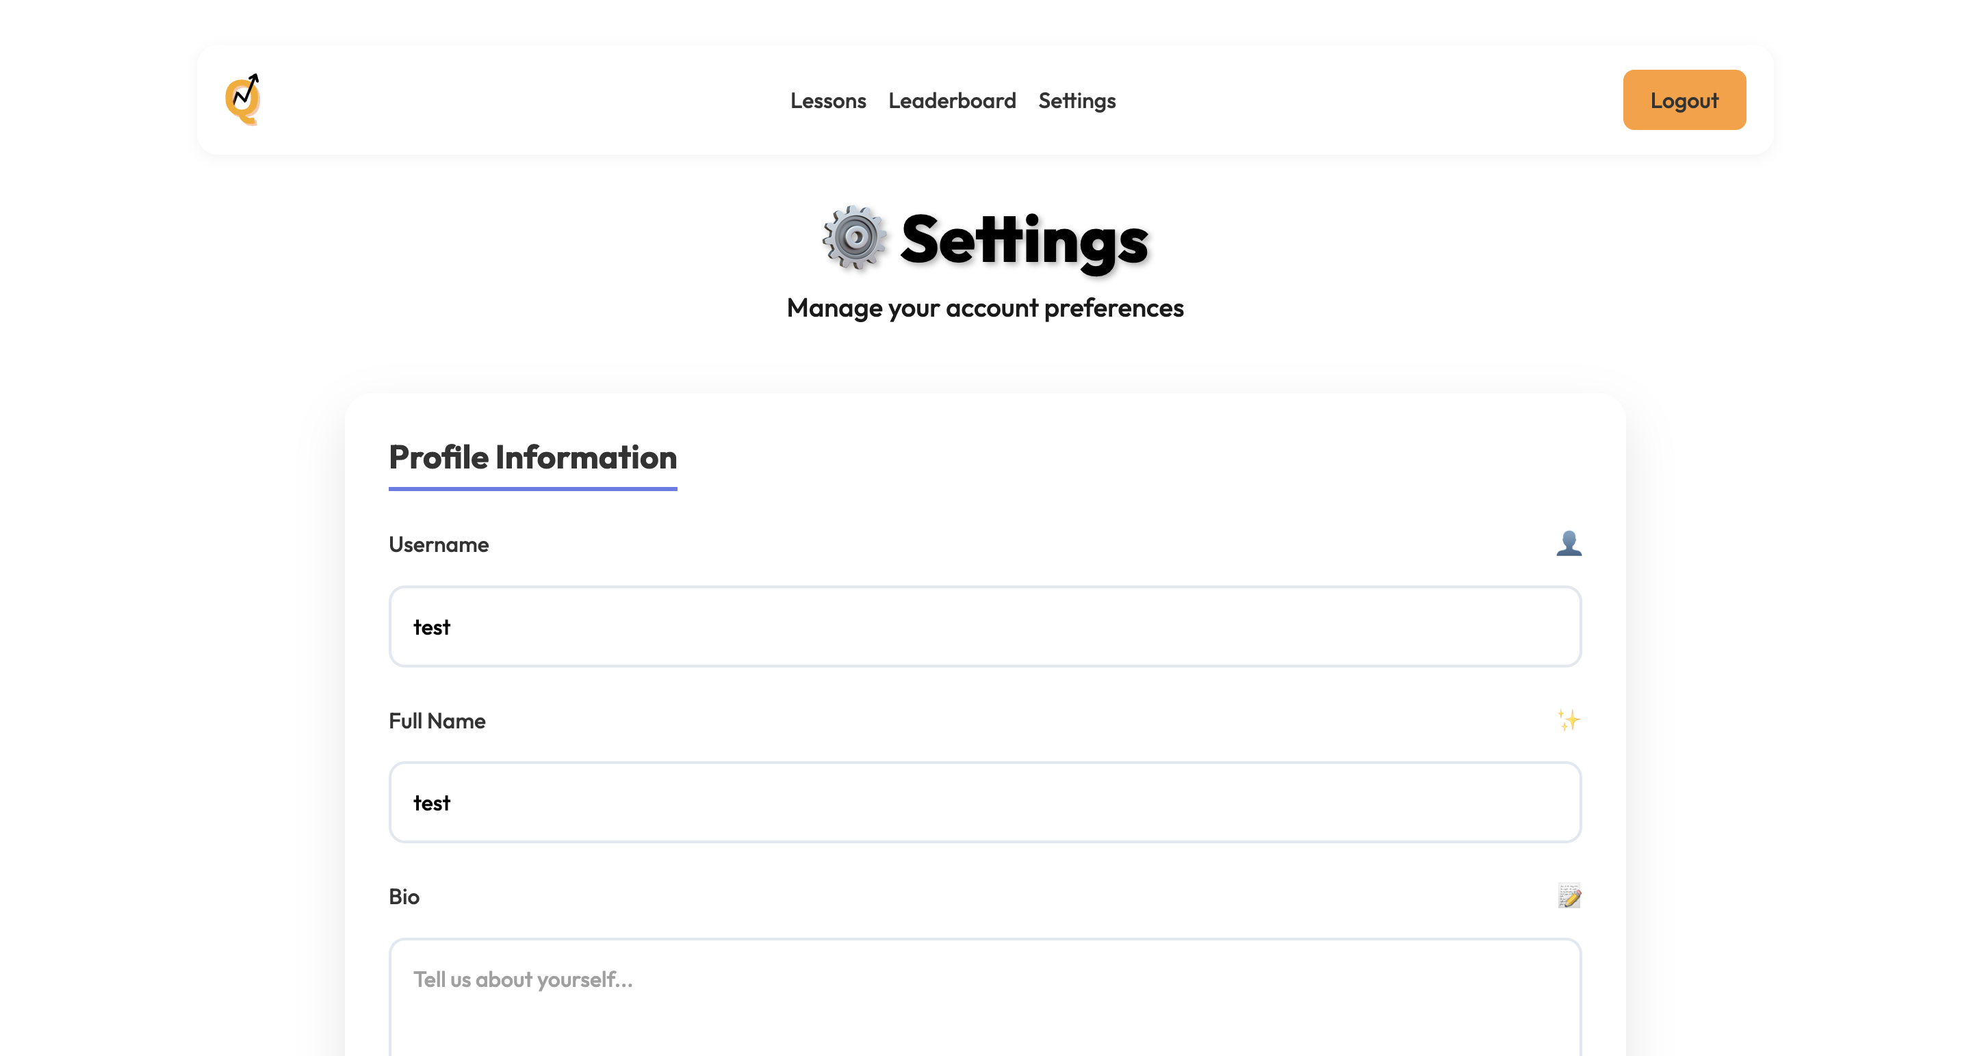
Task: Click the Username field label
Action: (x=439, y=544)
